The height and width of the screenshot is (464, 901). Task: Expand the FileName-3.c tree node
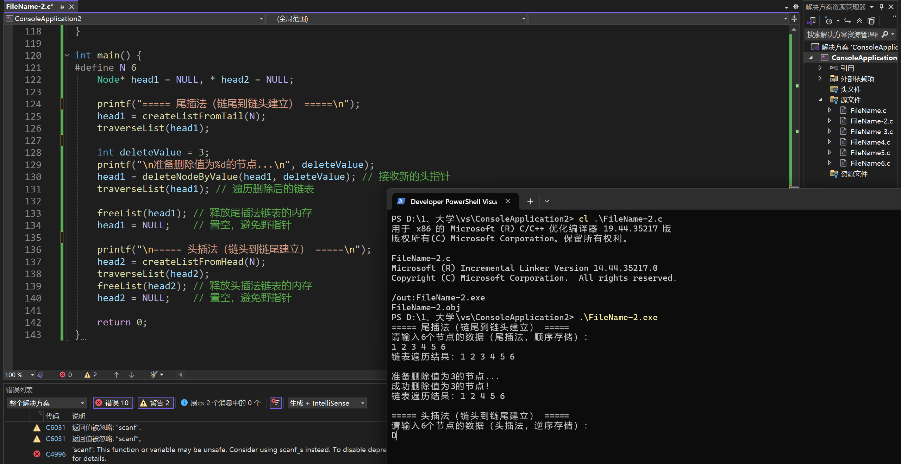click(x=830, y=132)
